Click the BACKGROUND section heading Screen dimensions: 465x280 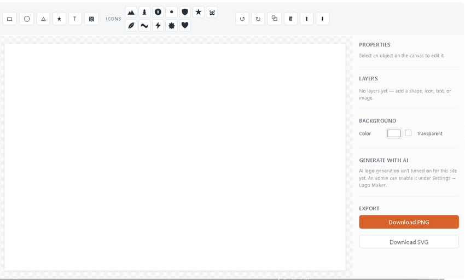(377, 121)
